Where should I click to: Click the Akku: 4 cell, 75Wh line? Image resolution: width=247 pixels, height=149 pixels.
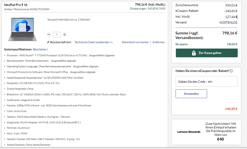click(17, 134)
